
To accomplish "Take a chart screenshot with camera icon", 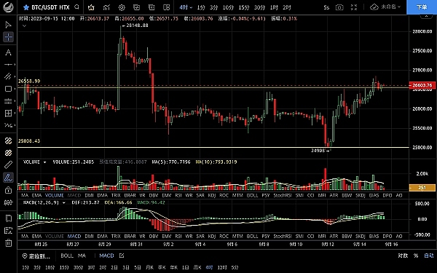I will (x=339, y=7).
